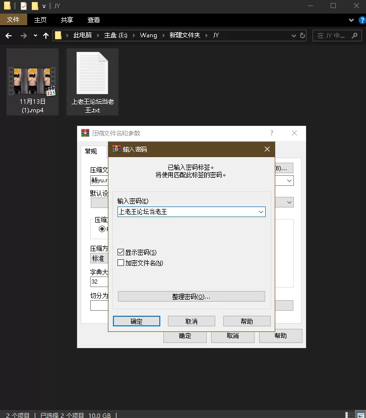The image size is (366, 418).
Task: Close the 输入密码 dialog
Action: pos(267,150)
